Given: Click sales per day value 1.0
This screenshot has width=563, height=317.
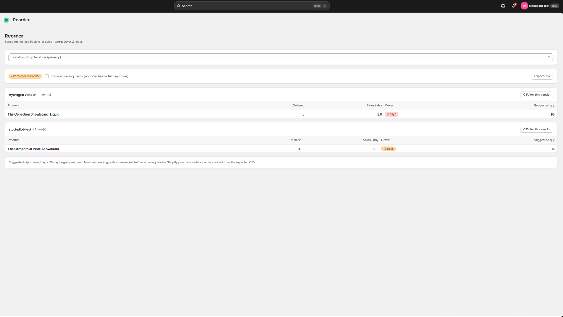Looking at the screenshot, I should (379, 114).
